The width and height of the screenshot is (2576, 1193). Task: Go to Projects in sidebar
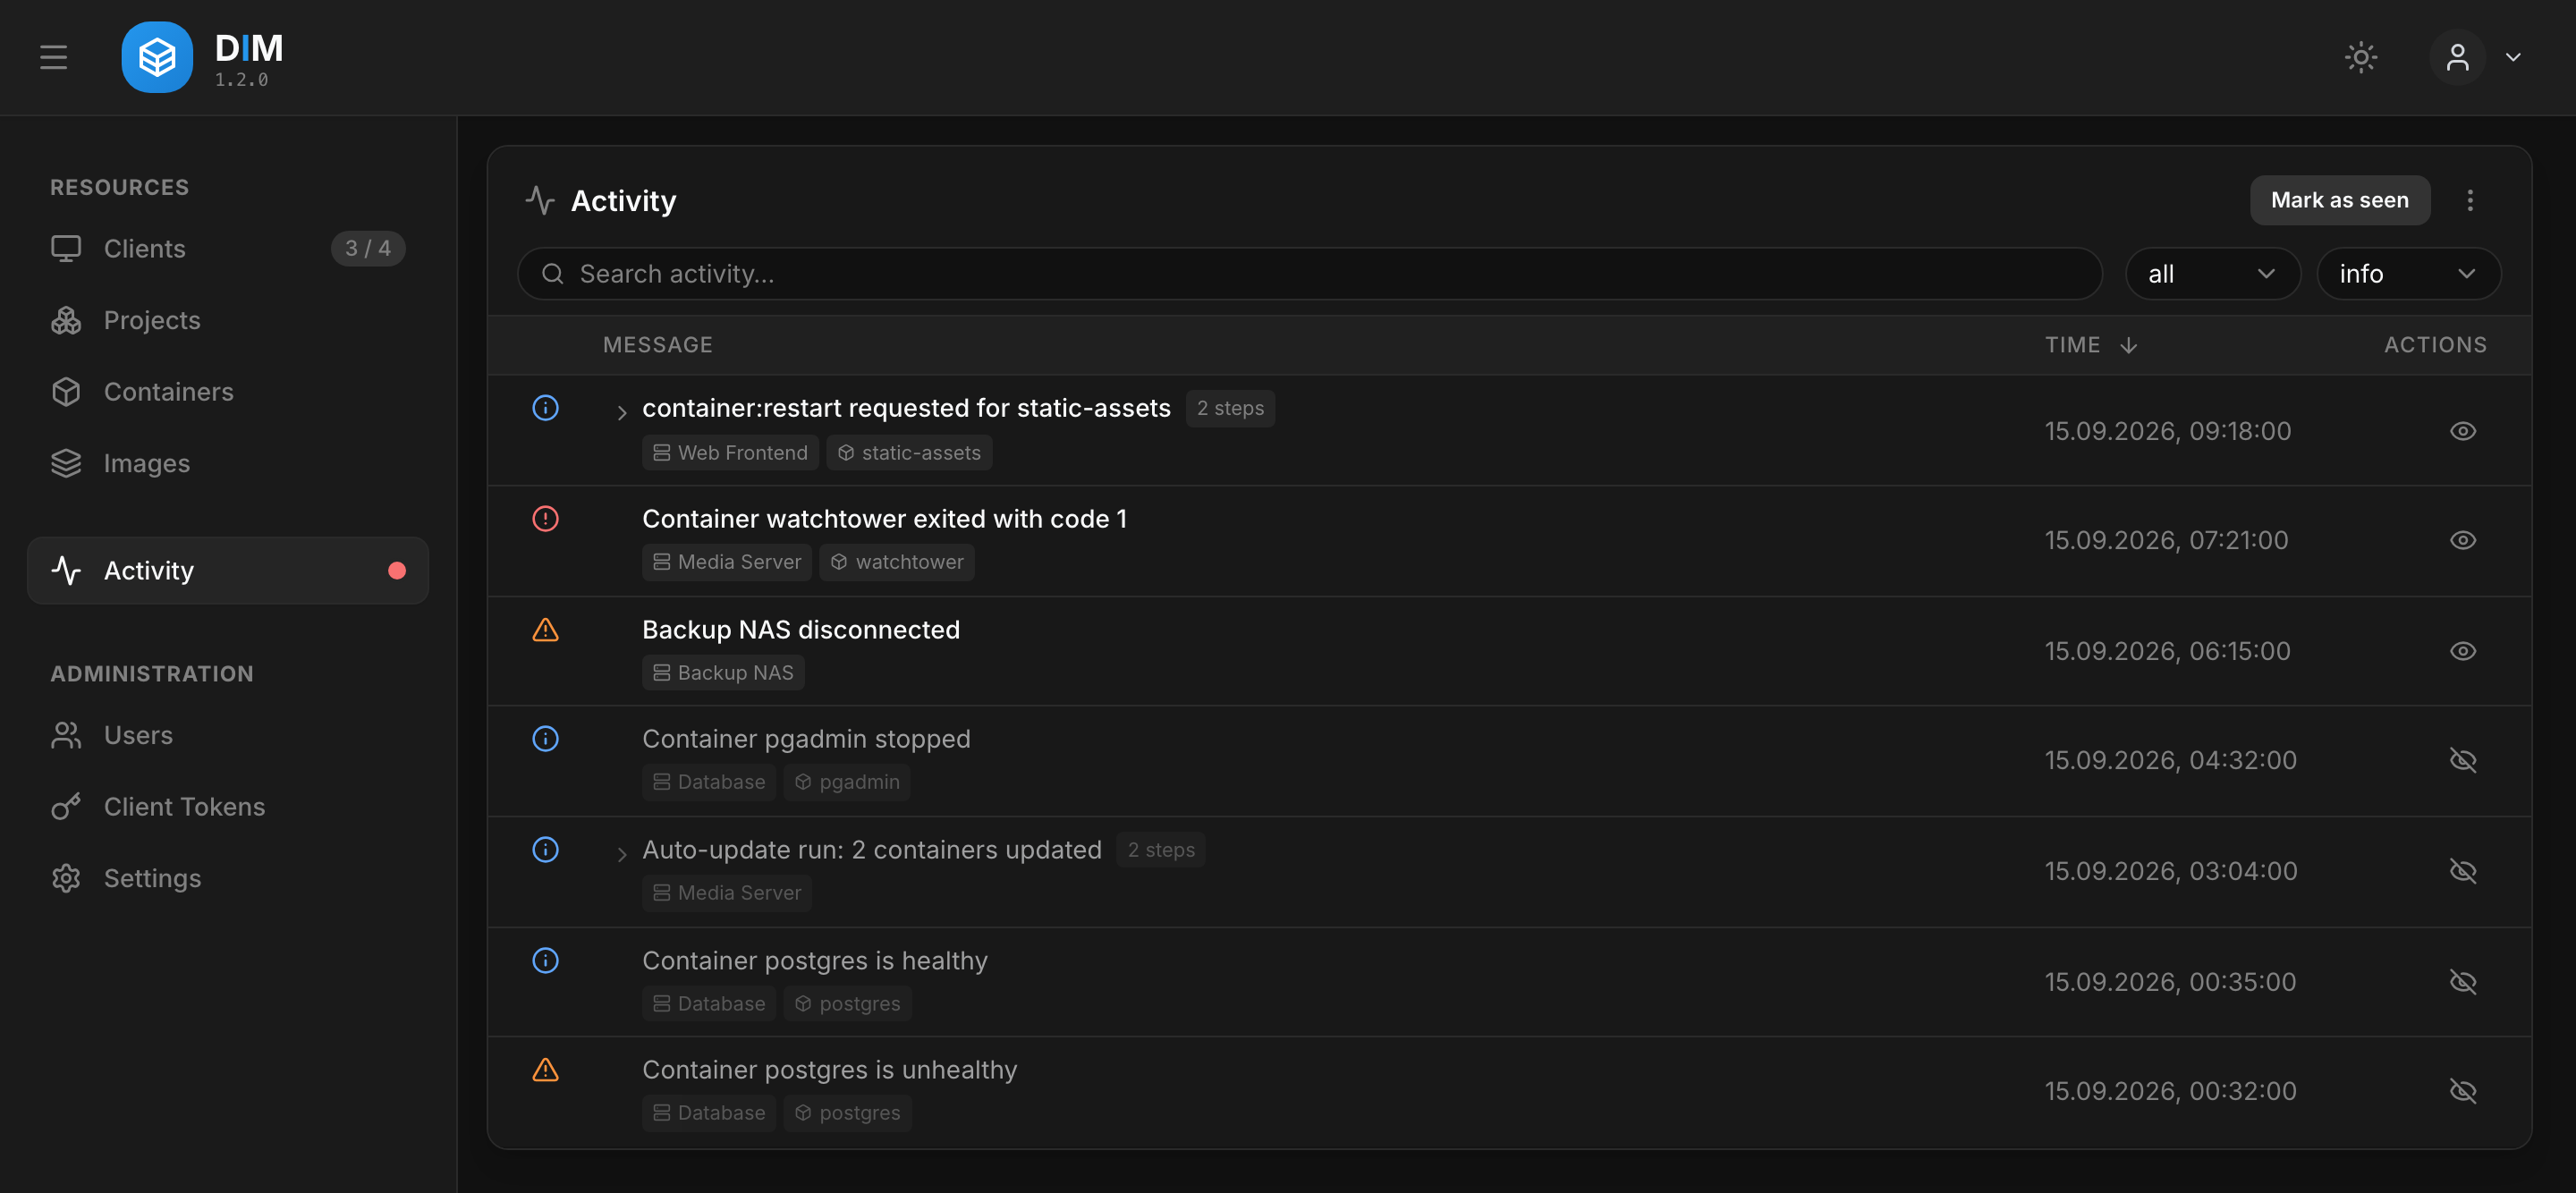pos(228,320)
